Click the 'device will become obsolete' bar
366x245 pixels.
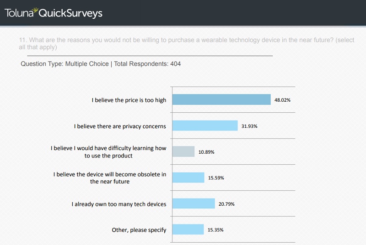point(188,177)
